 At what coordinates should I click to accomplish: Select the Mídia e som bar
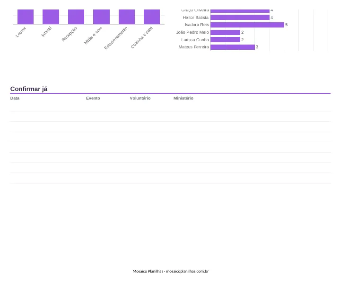click(101, 17)
